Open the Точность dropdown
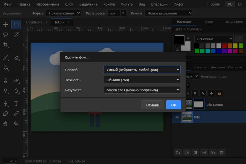The height and width of the screenshot is (164, 246). tap(142, 80)
